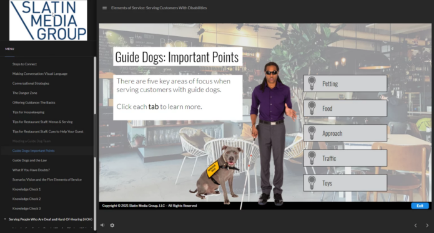This screenshot has width=434, height=233.
Task: Open Knowledge Check 1
Action: pos(26,189)
